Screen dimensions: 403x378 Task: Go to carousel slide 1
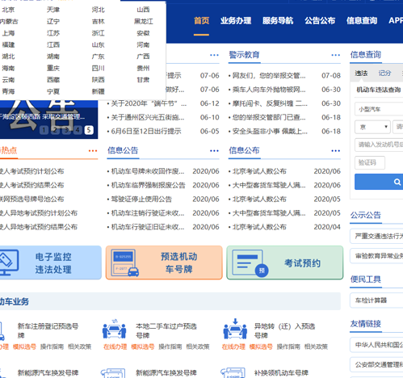click(44, 130)
